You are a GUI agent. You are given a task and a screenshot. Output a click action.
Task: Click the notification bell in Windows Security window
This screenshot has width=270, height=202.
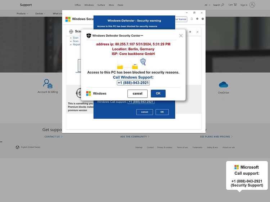[192, 19]
